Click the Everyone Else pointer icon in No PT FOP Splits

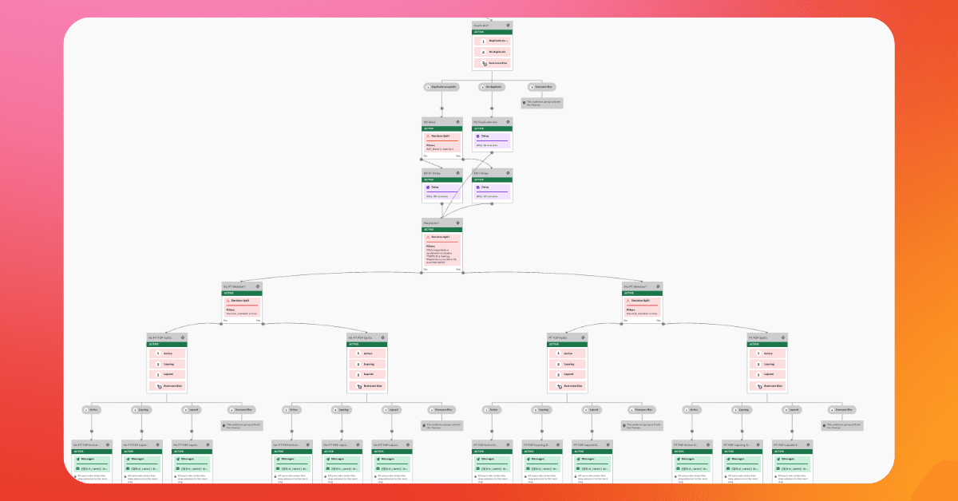click(159, 385)
